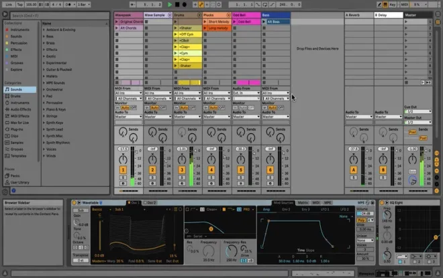
Task: Select Env 2 tab in Wavetable
Action: [286, 210]
